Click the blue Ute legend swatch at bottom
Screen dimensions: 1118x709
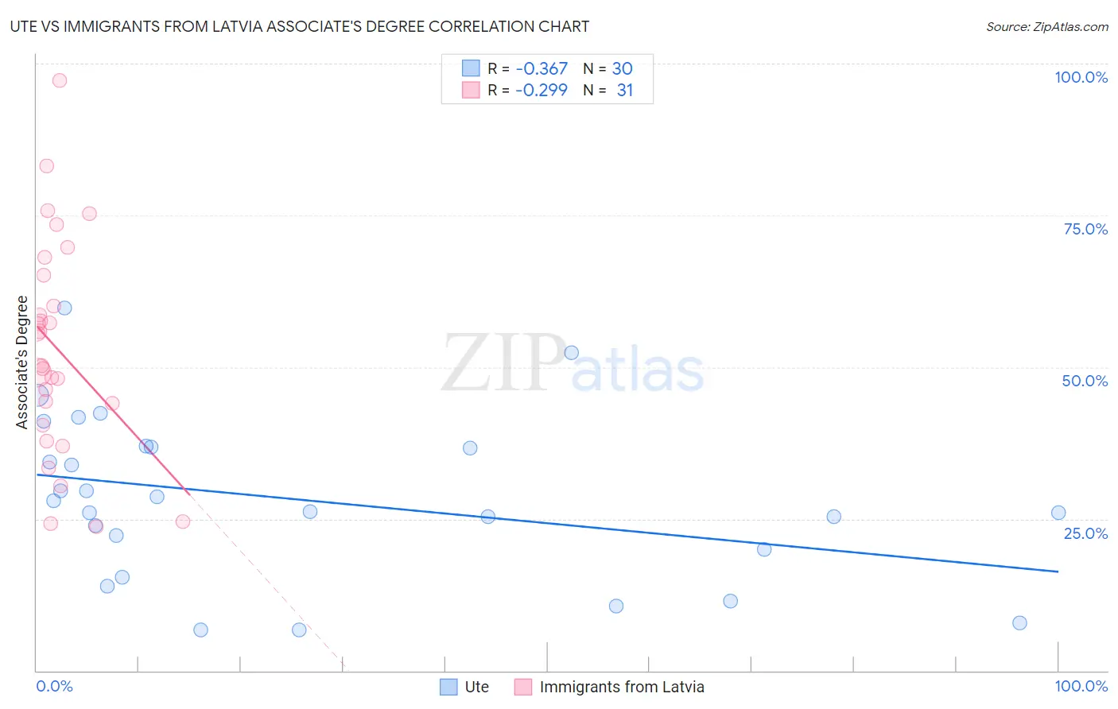click(x=448, y=687)
